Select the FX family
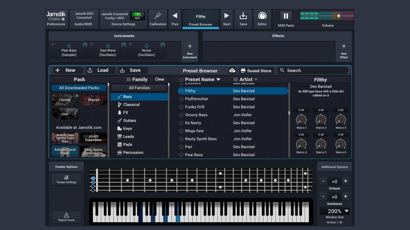410x230 pixels. 139,113
